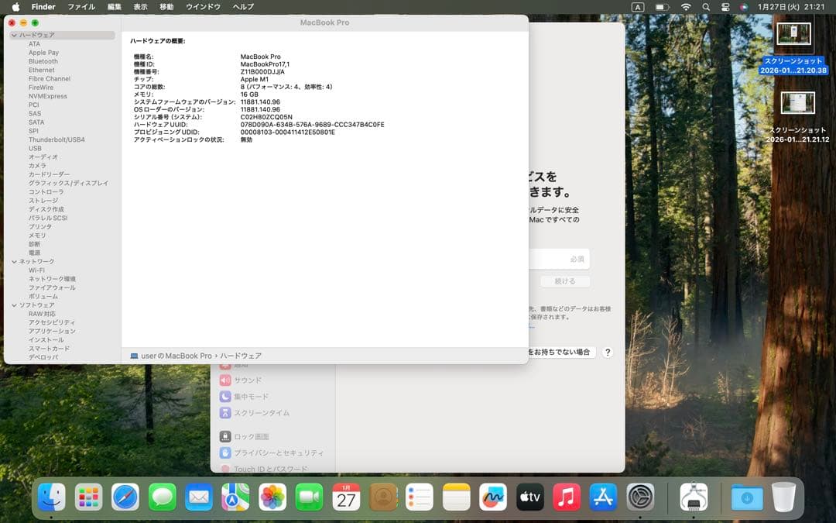Collapse the ハードウェア section in the sidebar
836x523 pixels.
click(x=15, y=34)
